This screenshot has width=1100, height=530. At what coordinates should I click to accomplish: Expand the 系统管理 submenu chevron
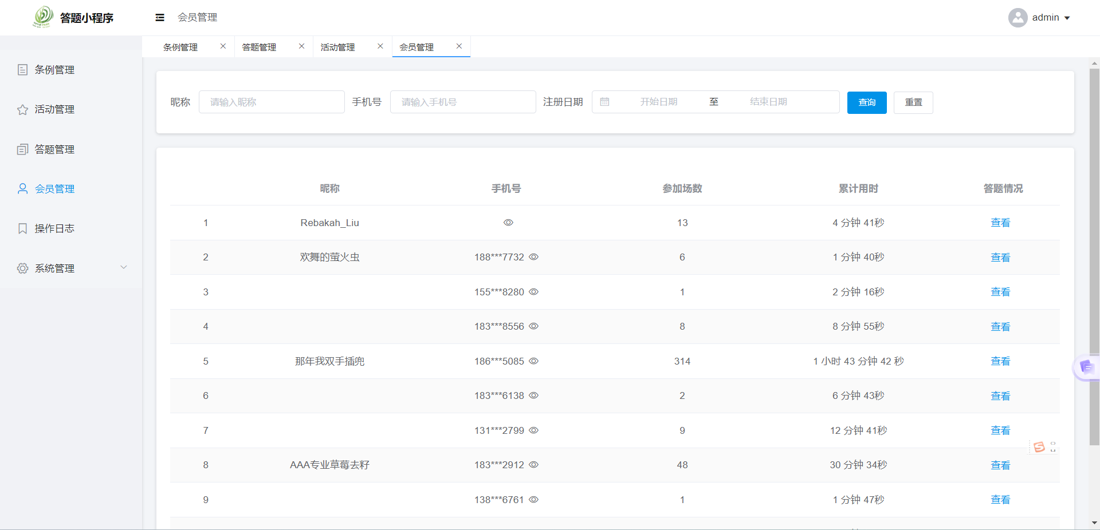coord(124,267)
